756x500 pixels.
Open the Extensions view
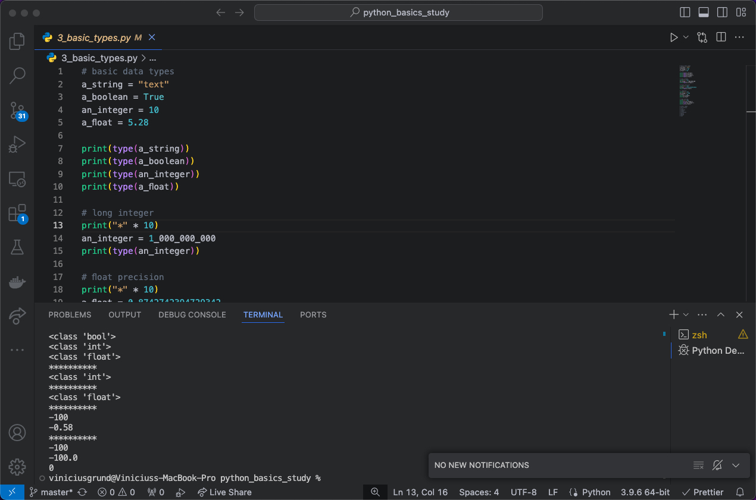point(17,213)
